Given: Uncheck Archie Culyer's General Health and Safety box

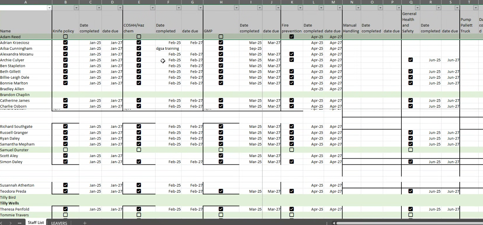Looking at the screenshot, I should 410,60.
